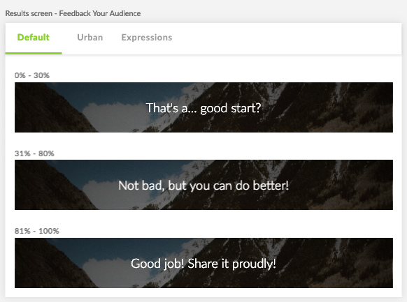
Task: Click the 81% - 100% range label
Action: 37,231
